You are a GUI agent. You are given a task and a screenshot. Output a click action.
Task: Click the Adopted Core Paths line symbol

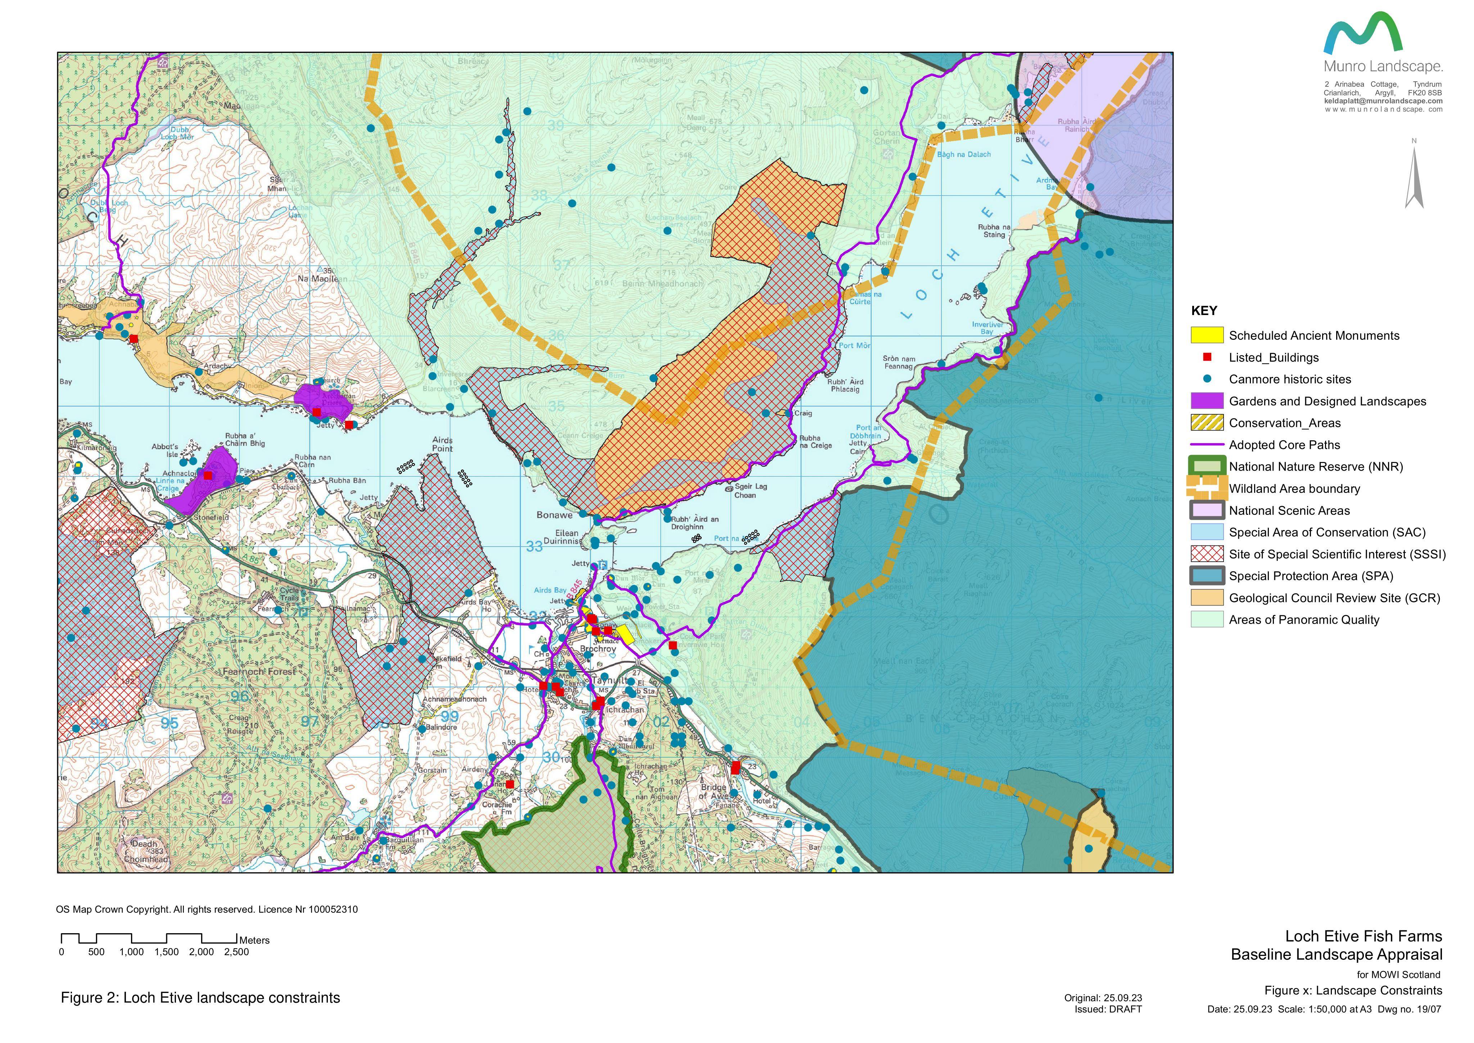[x=1207, y=444]
